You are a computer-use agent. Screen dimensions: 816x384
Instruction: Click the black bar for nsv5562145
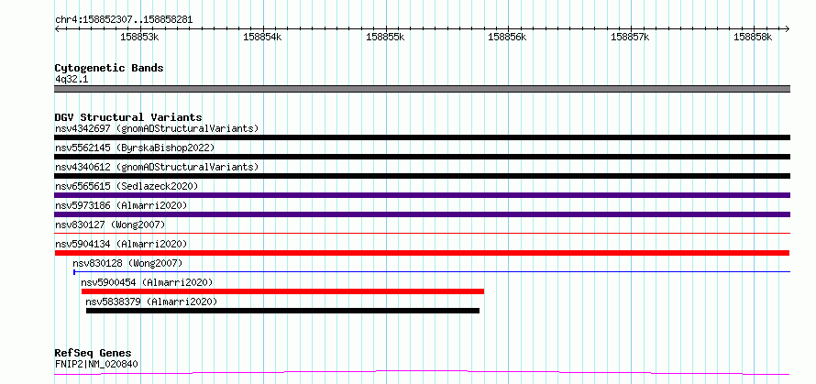pyautogui.click(x=422, y=157)
